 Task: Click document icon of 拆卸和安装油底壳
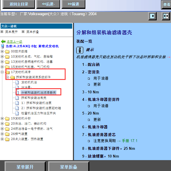(x=17, y=98)
